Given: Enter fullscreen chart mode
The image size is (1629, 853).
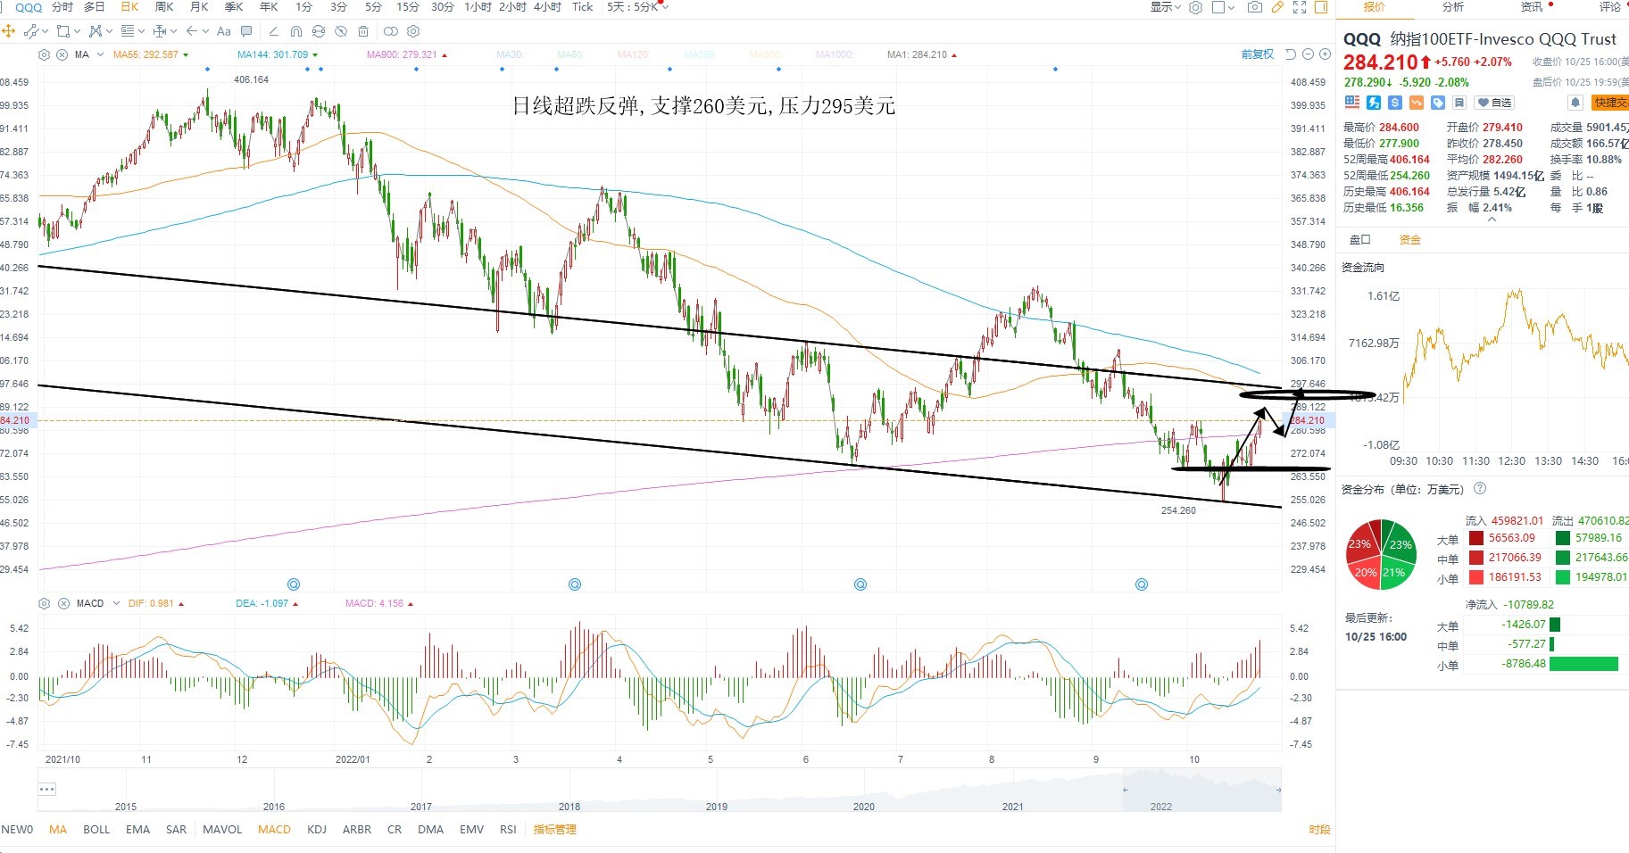Looking at the screenshot, I should (1300, 7).
